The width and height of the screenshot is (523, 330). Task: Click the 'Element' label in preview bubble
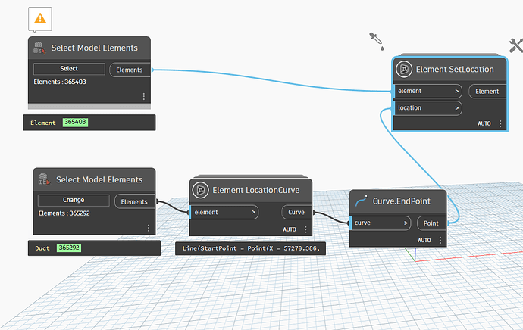pos(42,123)
